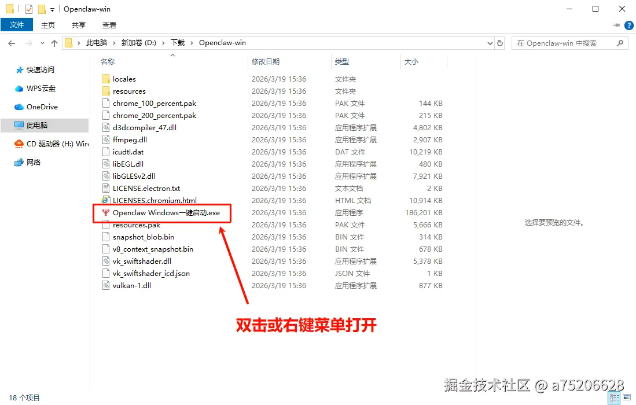Switch to large icons view layout
Image resolution: width=636 pixels, height=405 pixels.
point(627,397)
